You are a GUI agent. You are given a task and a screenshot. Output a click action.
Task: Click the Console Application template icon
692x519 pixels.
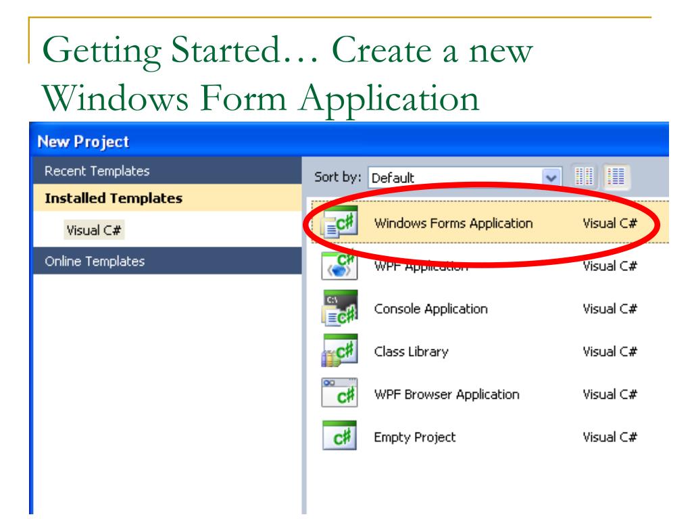[339, 308]
